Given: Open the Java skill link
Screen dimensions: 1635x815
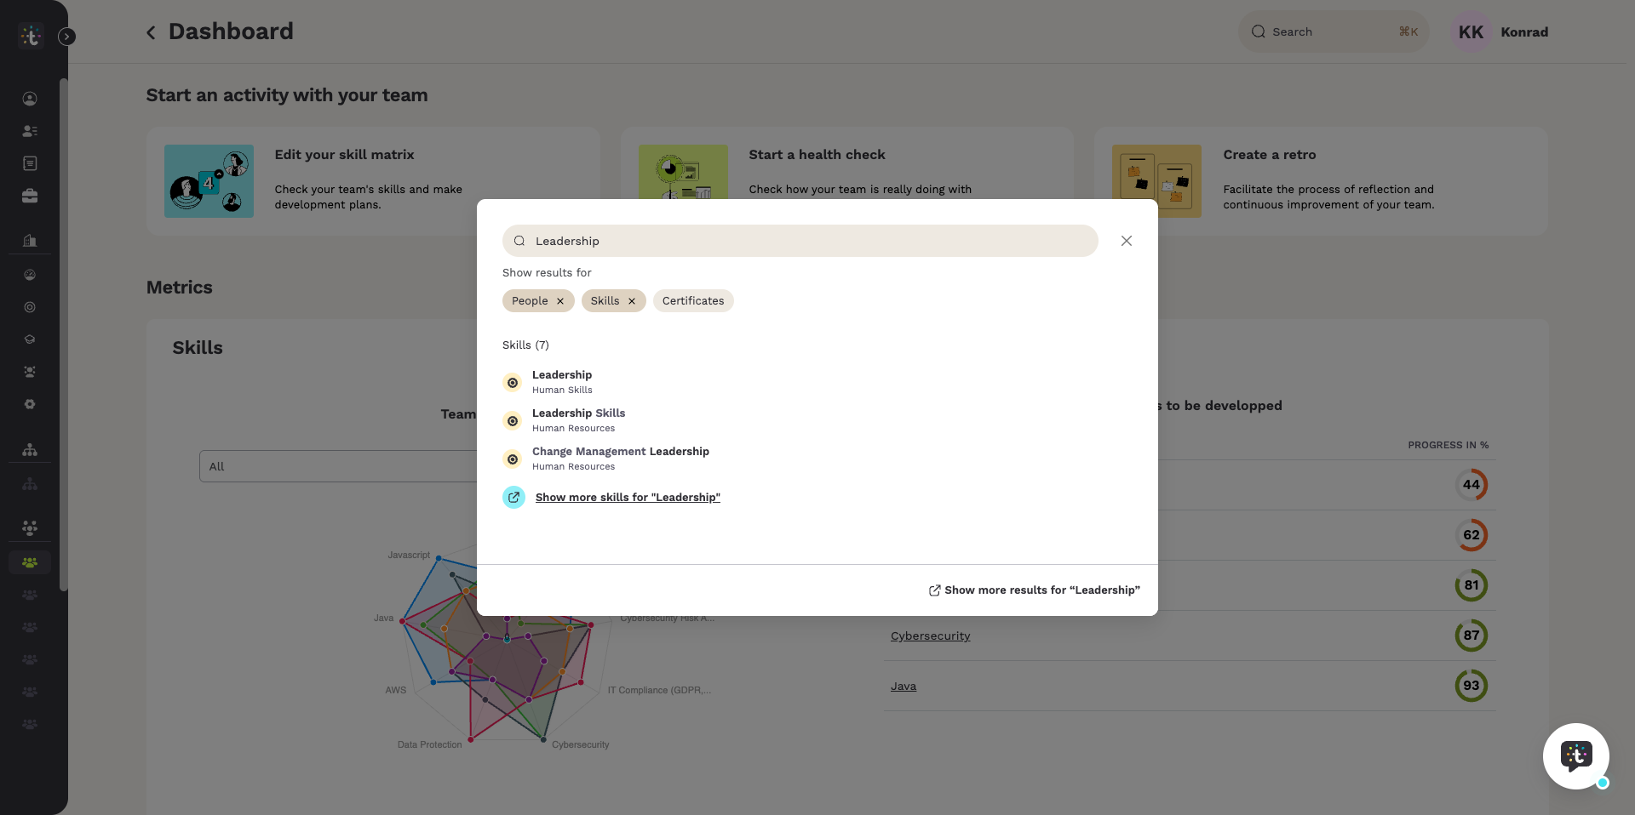Looking at the screenshot, I should (904, 687).
